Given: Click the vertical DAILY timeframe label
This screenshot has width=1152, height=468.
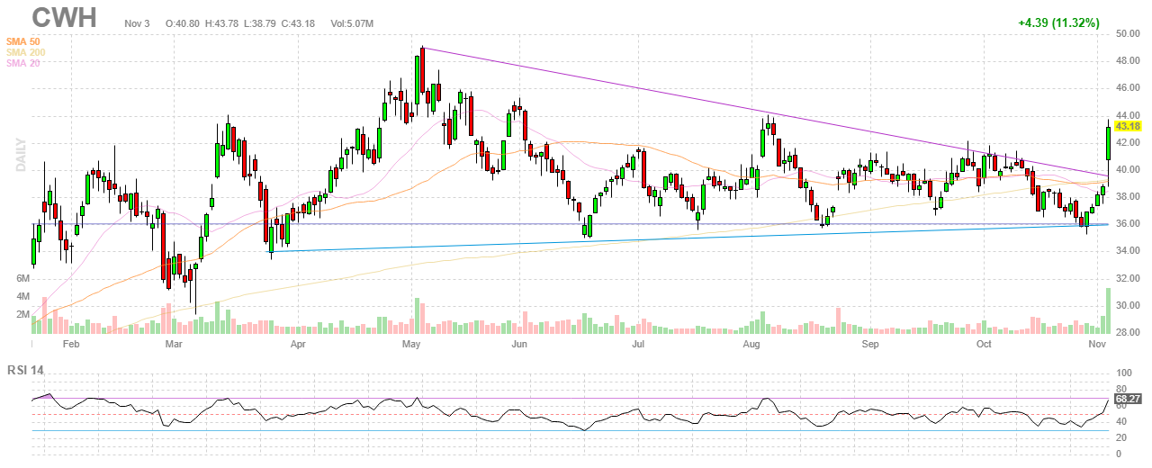Looking at the screenshot, I should pyautogui.click(x=21, y=155).
